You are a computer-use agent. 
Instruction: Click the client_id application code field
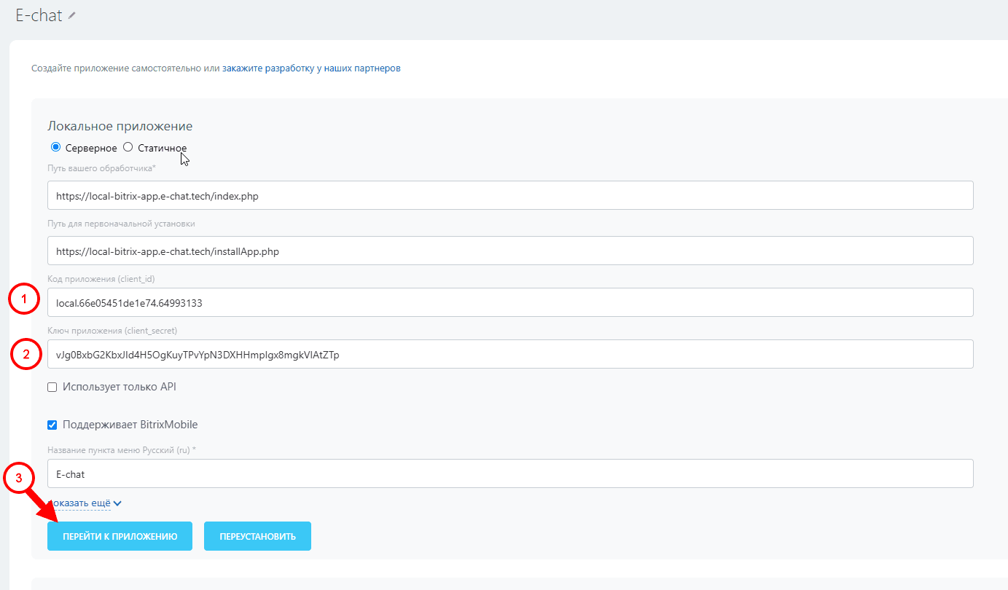[510, 302]
